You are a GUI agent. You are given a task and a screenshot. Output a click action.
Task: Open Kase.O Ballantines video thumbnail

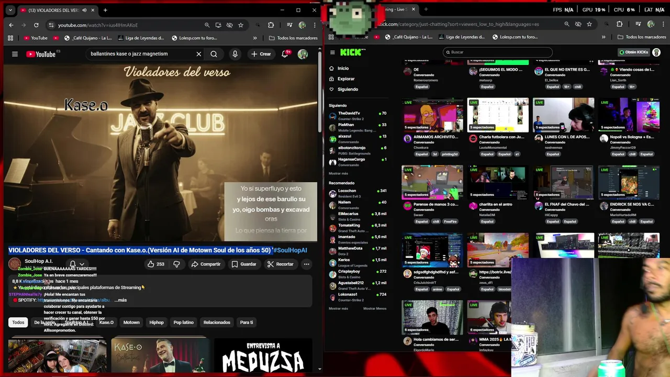160,356
